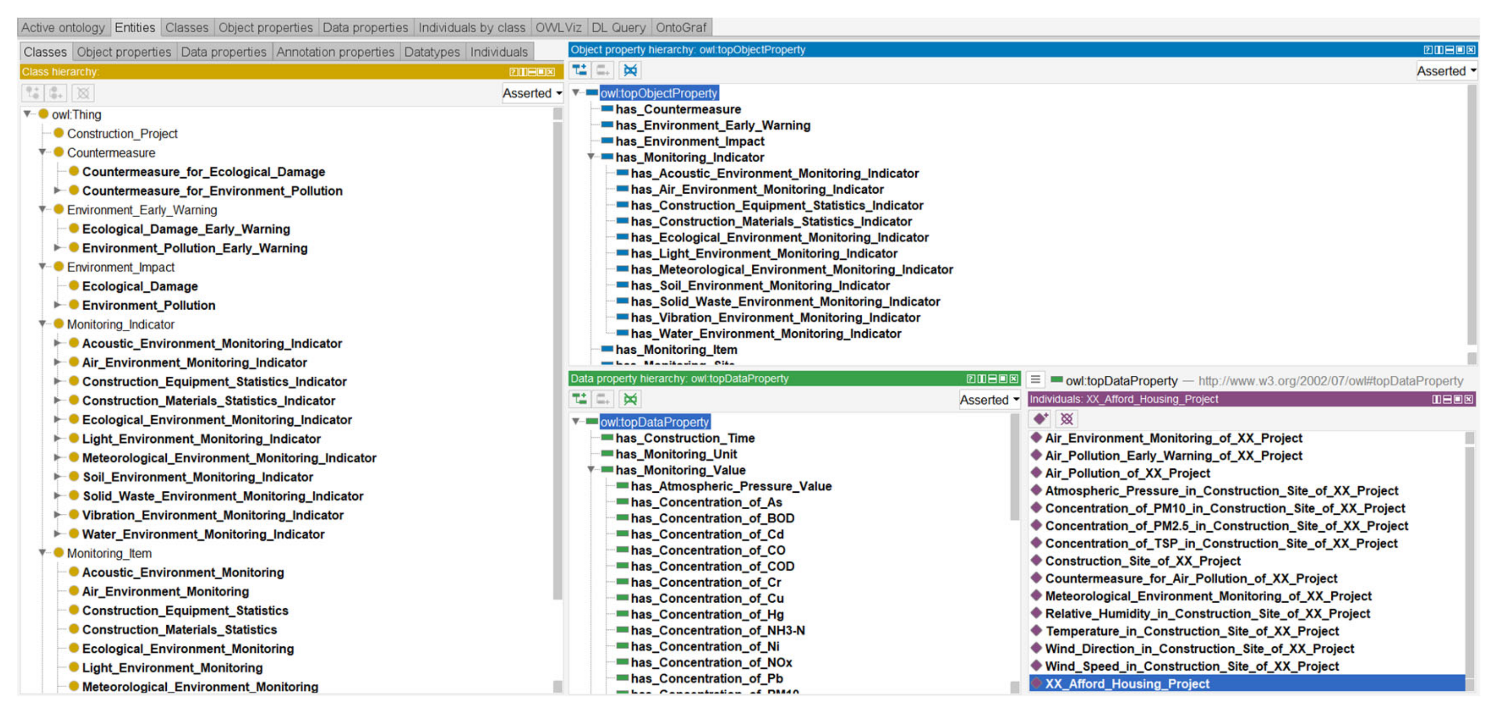The image size is (1499, 712).
Task: Click add individual diamond icon
Action: (1040, 418)
